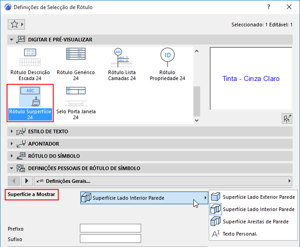Click the Apontador section icon
Image resolution: width=300 pixels, height=247 pixels.
[x=21, y=144]
